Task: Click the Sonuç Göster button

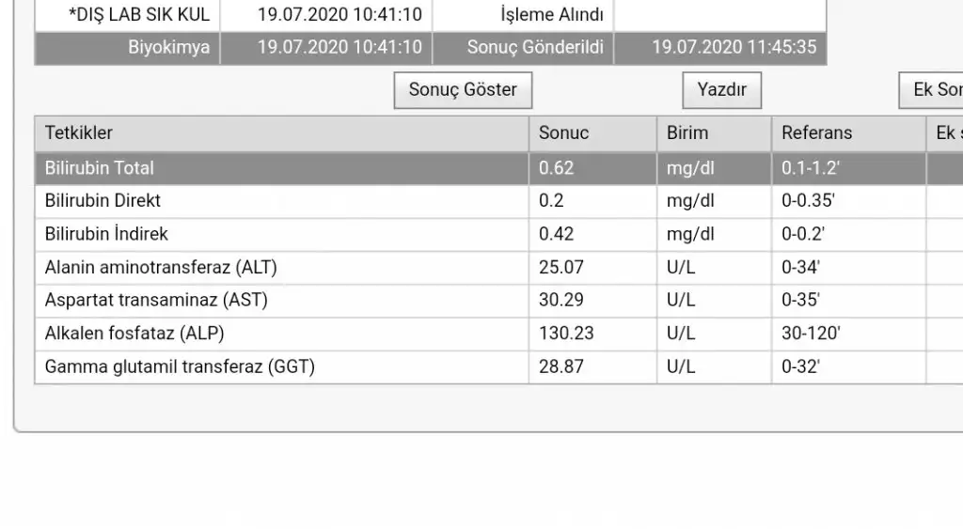Action: click(463, 90)
